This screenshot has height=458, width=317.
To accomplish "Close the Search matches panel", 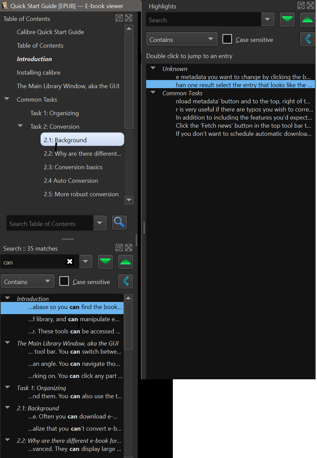I will point(129,248).
